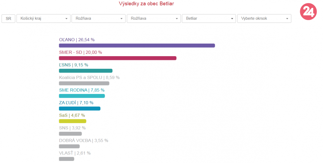Open the Betliar municipality dropdown

(209, 18)
